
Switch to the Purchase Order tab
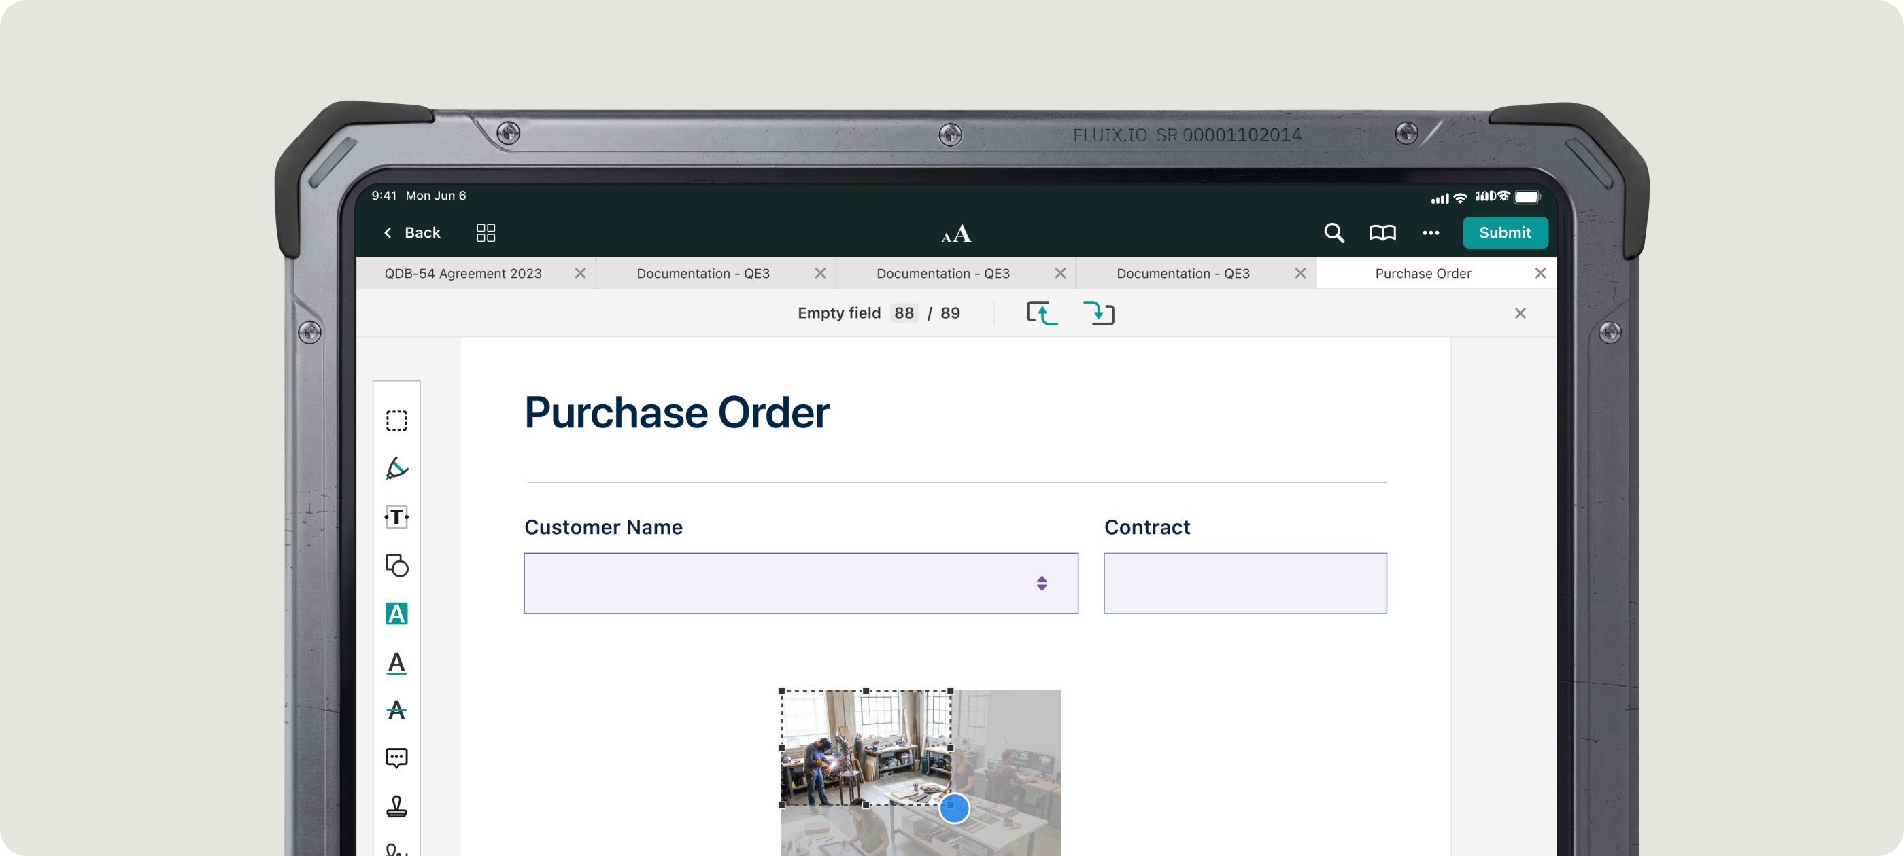[1422, 273]
